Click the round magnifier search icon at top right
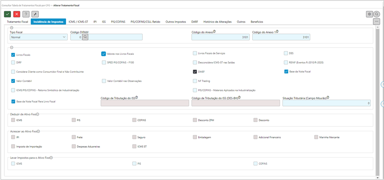The height and width of the screenshot is (180, 384). click(376, 14)
